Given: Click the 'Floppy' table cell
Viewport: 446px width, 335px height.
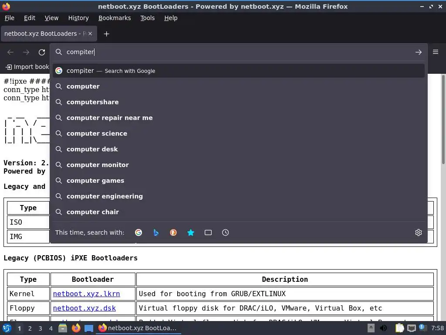Looking at the screenshot, I should (28, 308).
